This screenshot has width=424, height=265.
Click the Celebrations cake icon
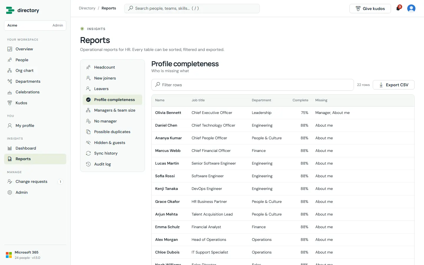[x=10, y=92]
